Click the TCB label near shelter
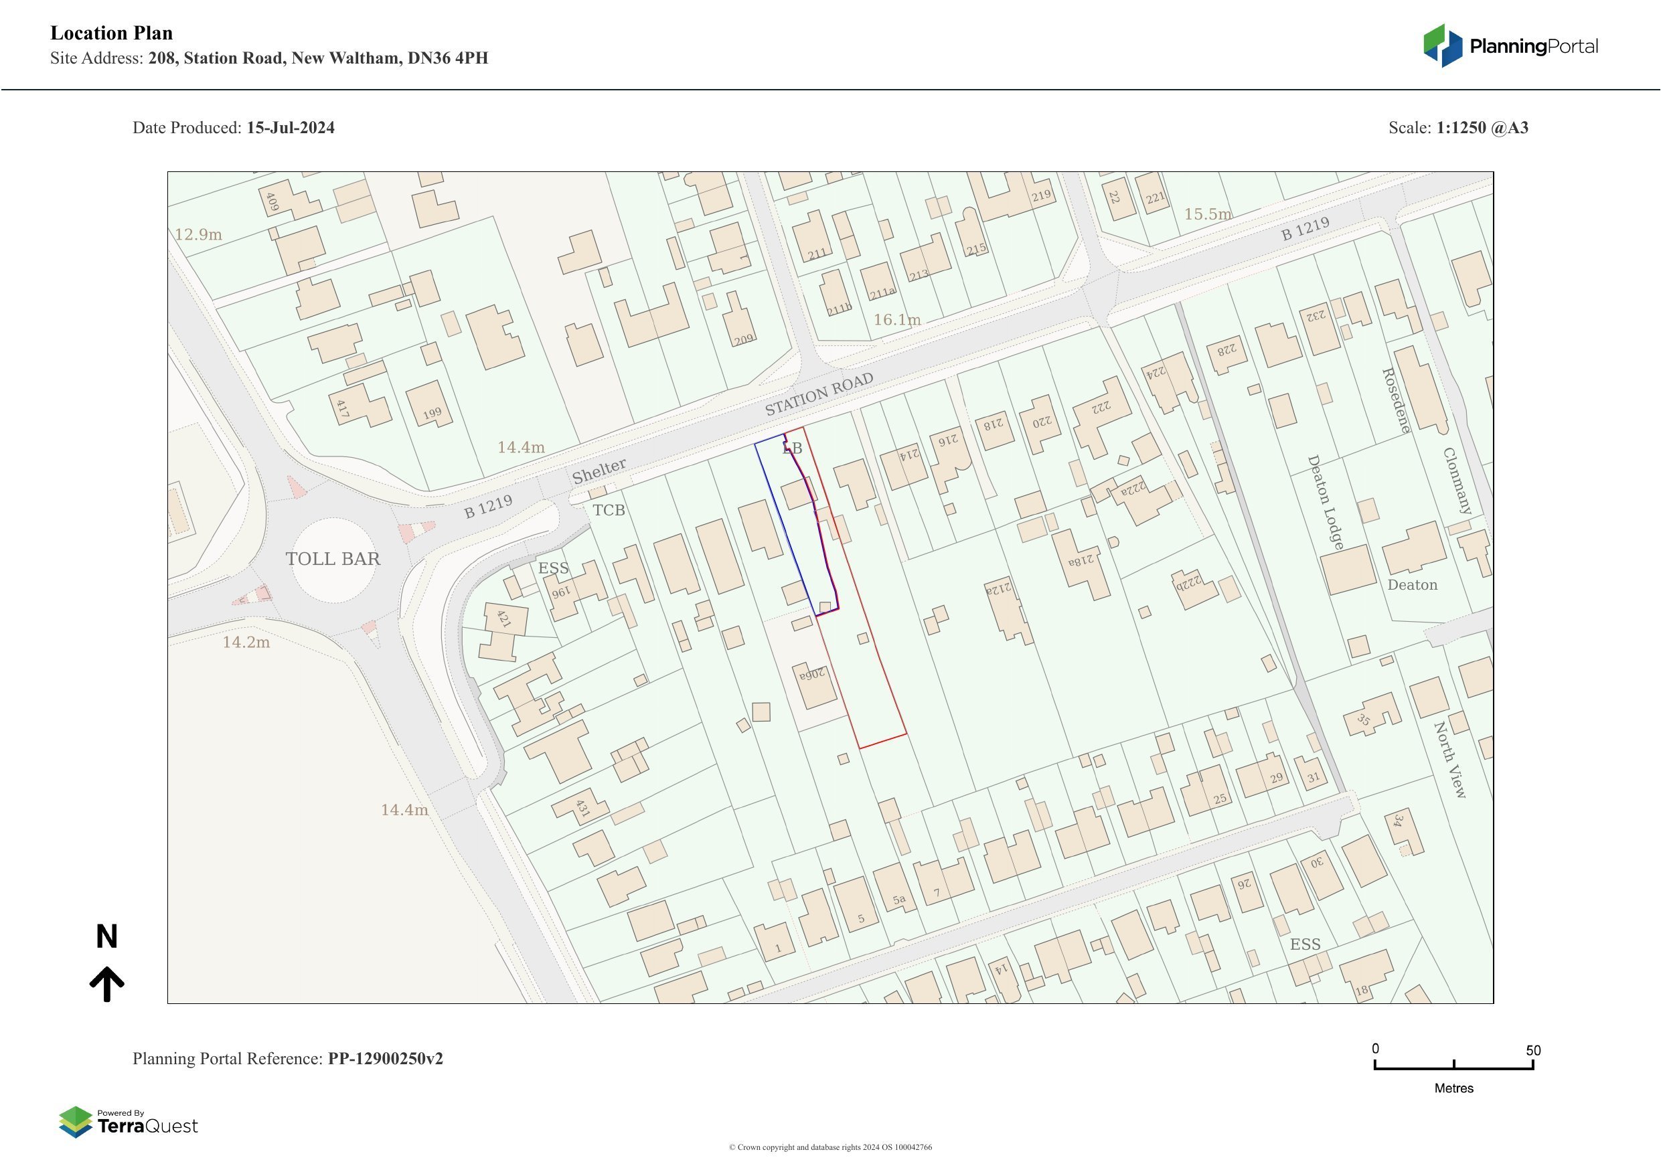The image size is (1661, 1174). (609, 510)
